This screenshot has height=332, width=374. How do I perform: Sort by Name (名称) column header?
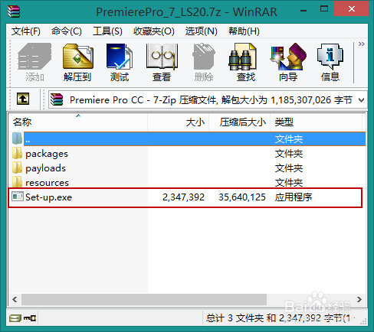tap(78, 122)
